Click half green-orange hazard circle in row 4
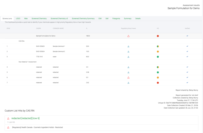203x133 pixels. tap(158, 67)
